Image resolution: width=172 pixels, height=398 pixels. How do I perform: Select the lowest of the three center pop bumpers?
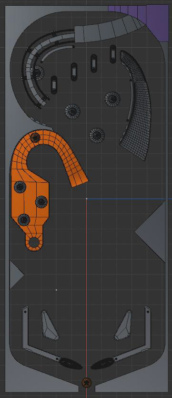click(x=97, y=135)
